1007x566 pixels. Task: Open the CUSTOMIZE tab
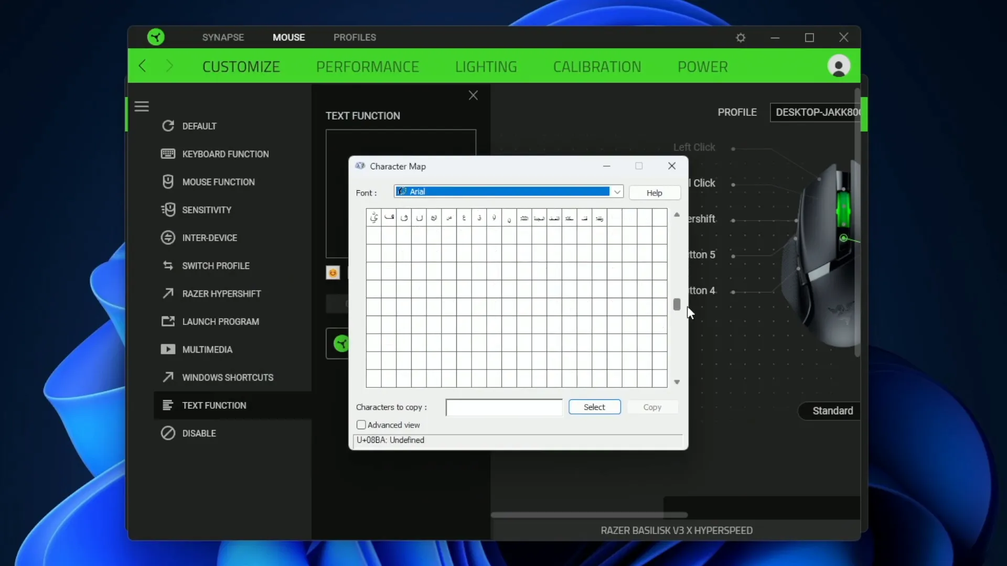(x=241, y=67)
